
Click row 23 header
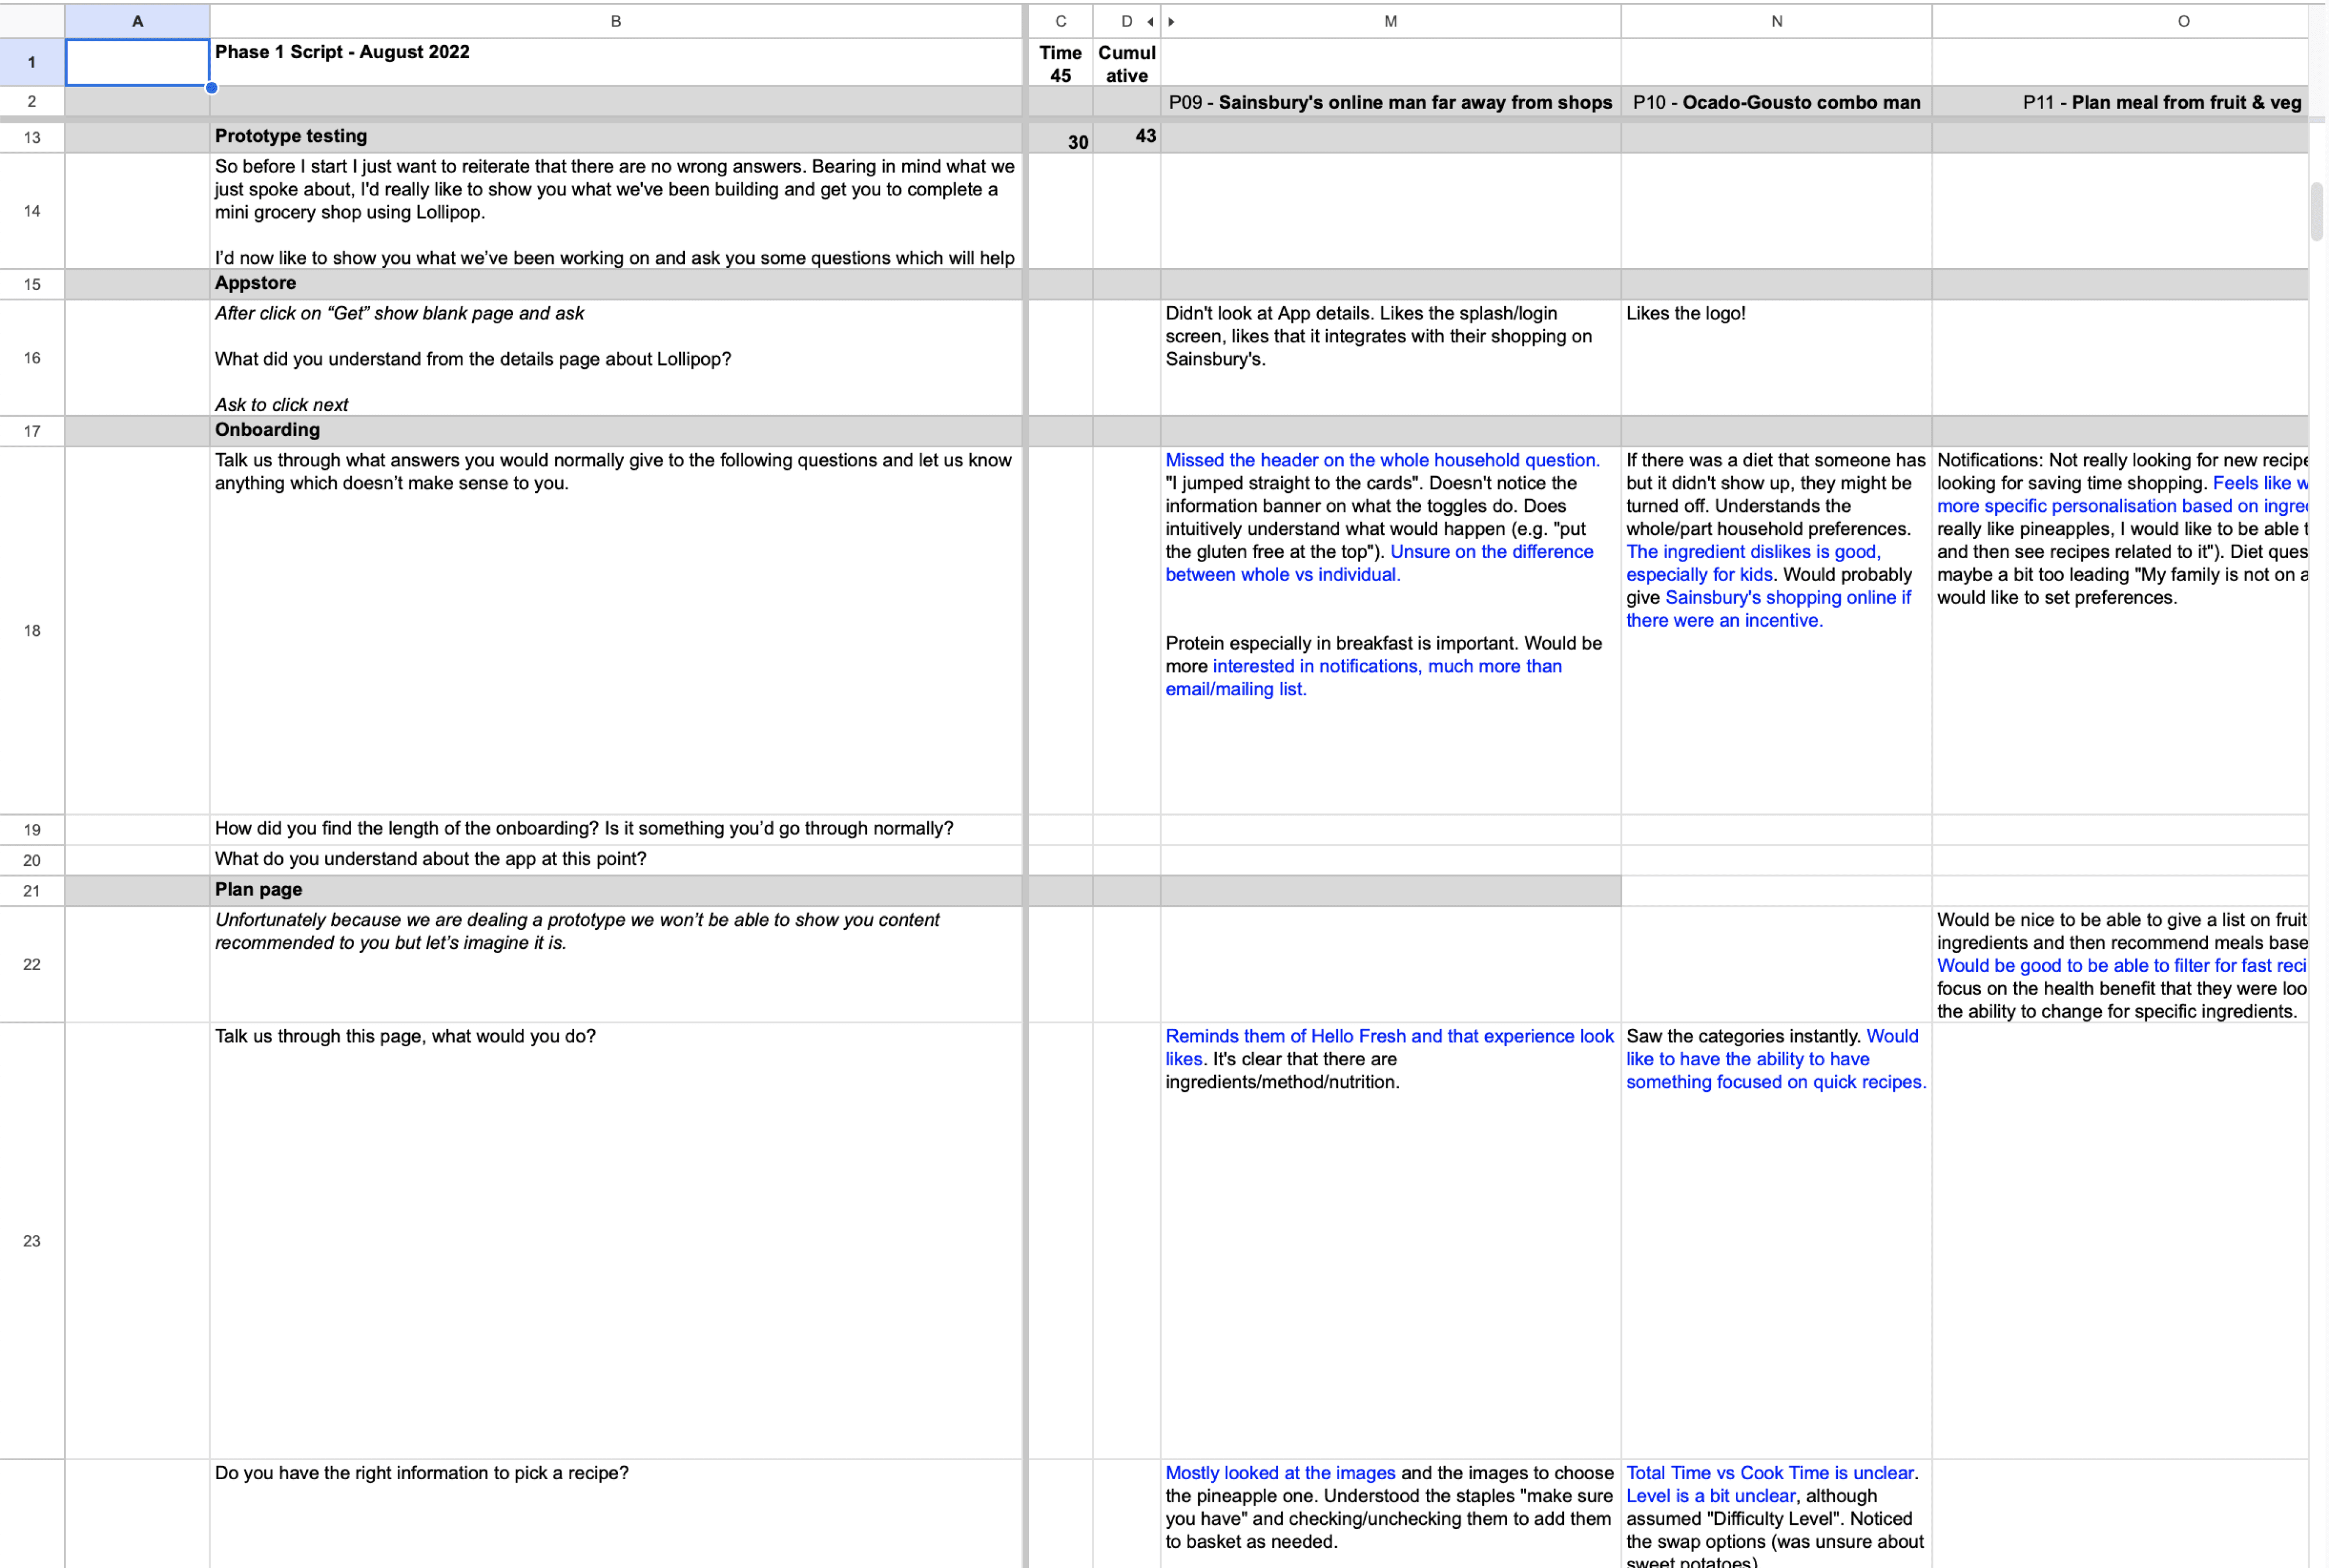(32, 1240)
